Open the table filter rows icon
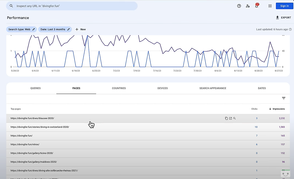The height and width of the screenshot is (179, 294). pos(284,98)
